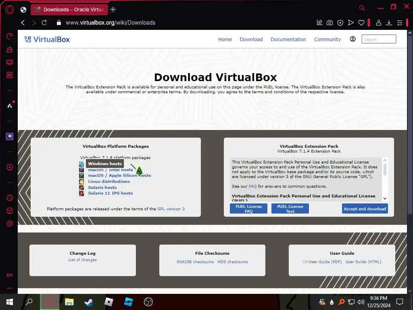Click the Linux distributions penguin icon
Screen dimensions: 413x310
click(81, 182)
